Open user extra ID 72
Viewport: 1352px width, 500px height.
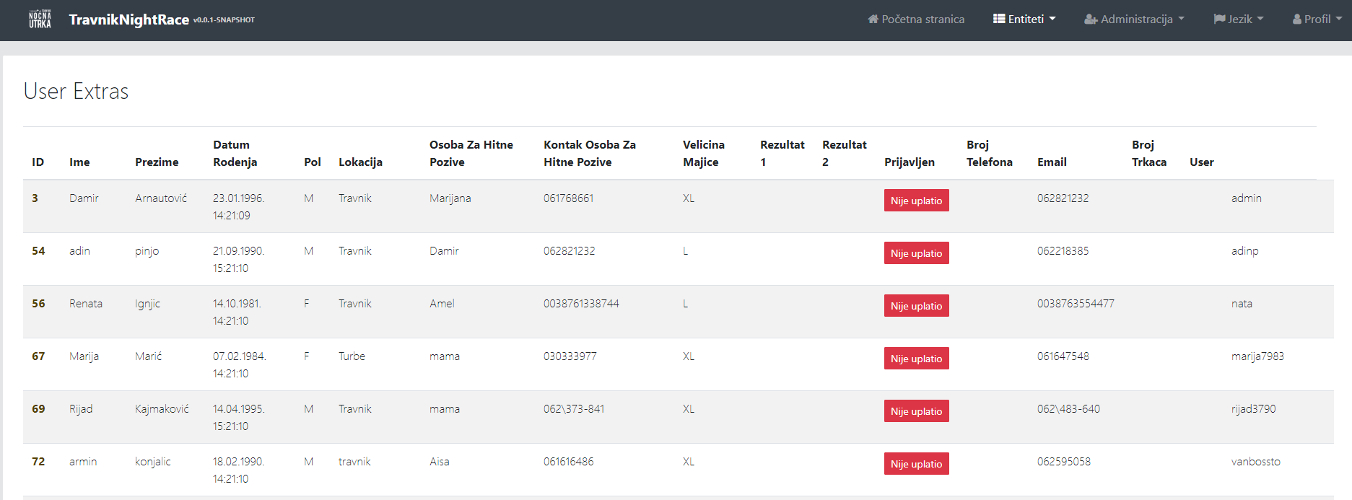[38, 462]
